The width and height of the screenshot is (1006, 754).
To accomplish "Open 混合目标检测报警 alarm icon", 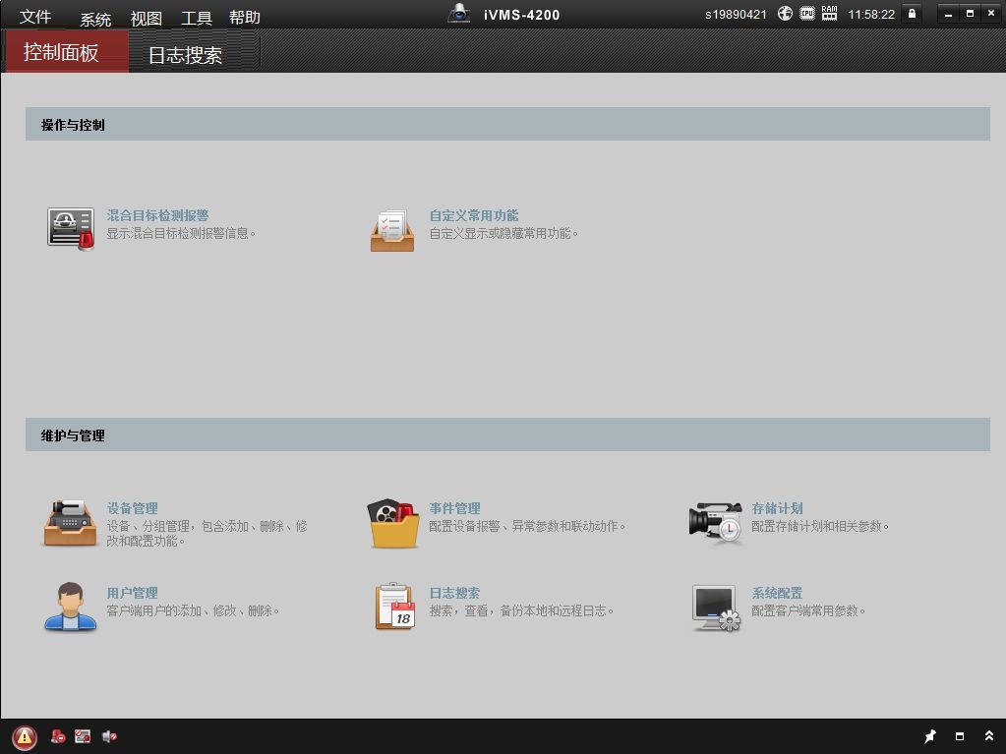I will click(x=71, y=229).
